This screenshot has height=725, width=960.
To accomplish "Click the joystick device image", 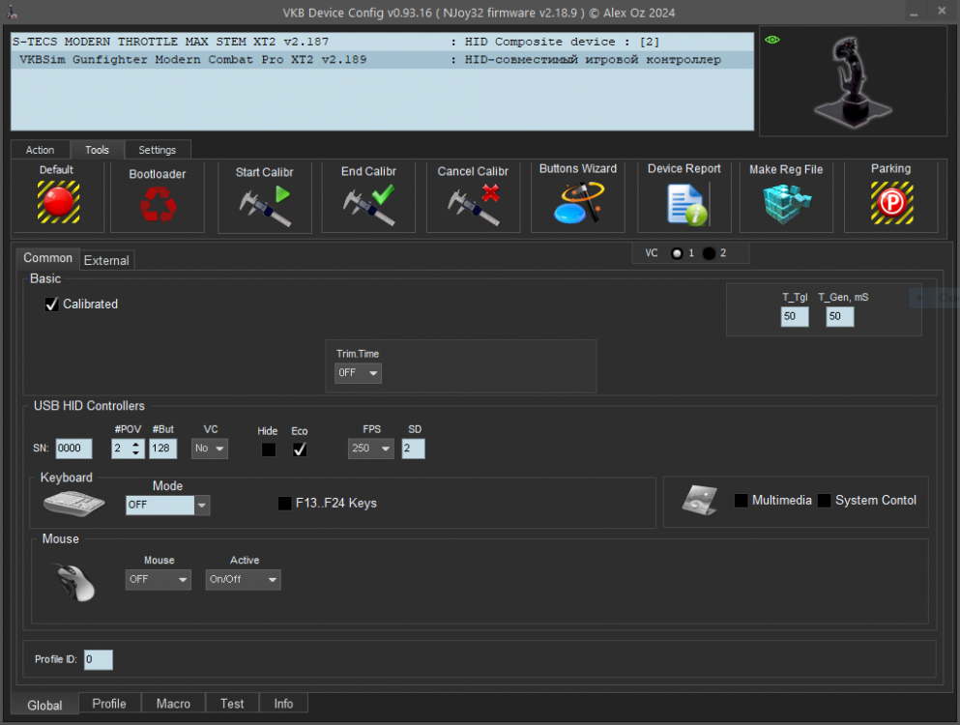I will point(853,81).
